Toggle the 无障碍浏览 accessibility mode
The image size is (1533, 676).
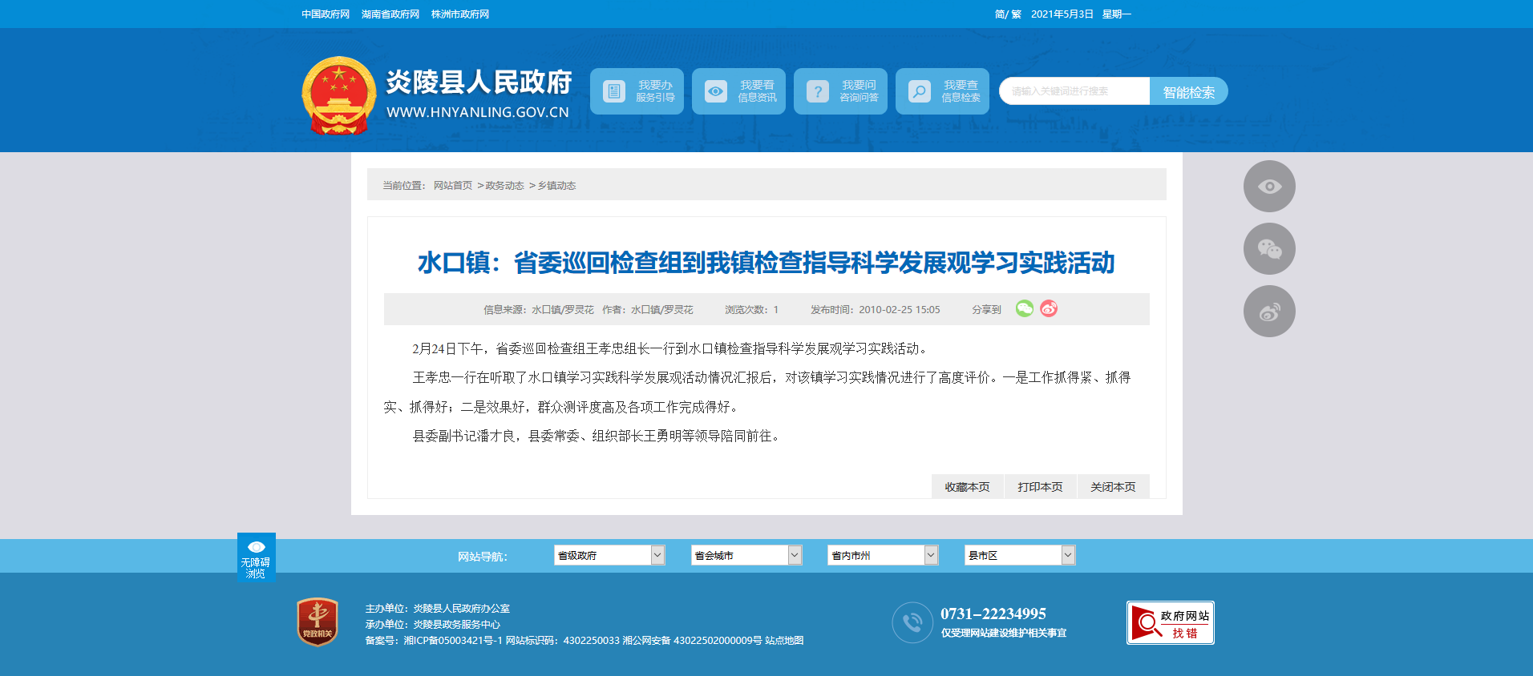(x=257, y=557)
